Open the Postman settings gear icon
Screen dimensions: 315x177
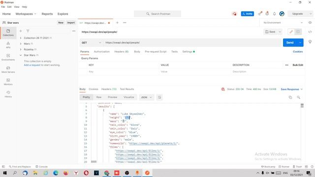pyautogui.click(x=267, y=14)
